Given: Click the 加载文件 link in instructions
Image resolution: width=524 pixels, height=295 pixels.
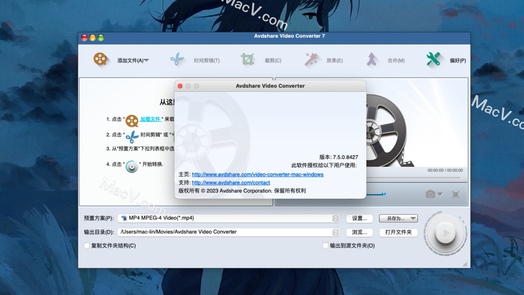Looking at the screenshot, I should pos(150,119).
